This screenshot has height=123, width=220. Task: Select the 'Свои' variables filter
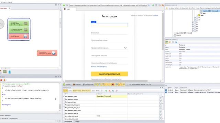tap(65, 91)
